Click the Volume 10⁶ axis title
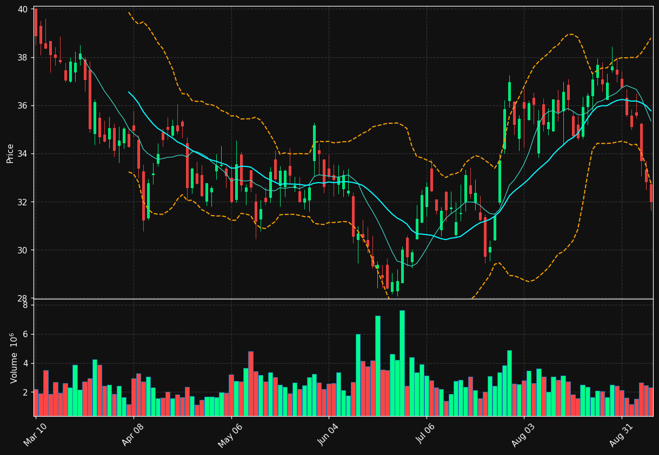Viewport: 659px width, 455px height. point(13,358)
